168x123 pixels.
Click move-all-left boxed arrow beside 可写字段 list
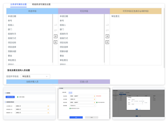(x=107, y=42)
